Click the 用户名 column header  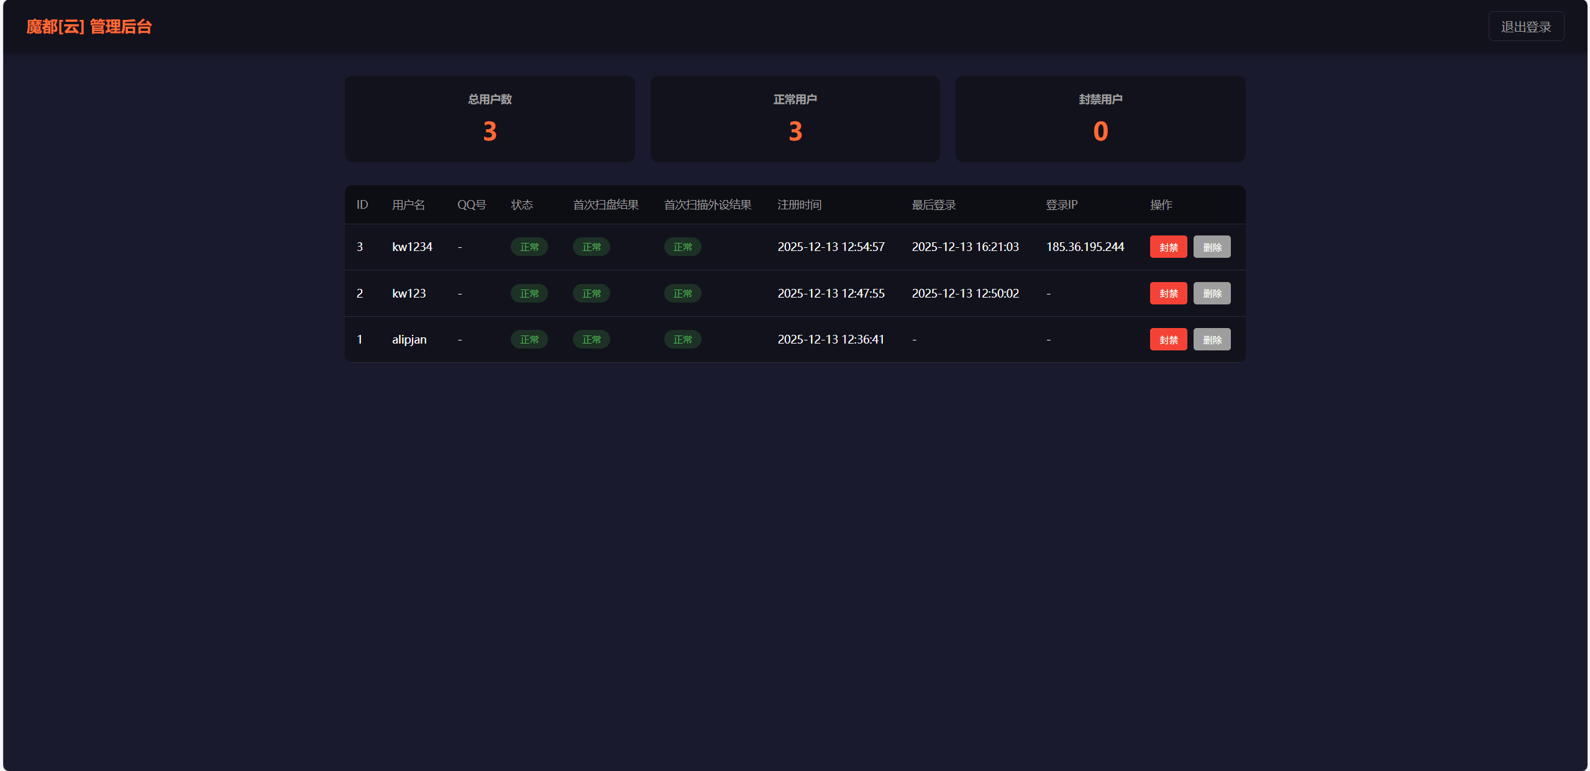point(408,205)
